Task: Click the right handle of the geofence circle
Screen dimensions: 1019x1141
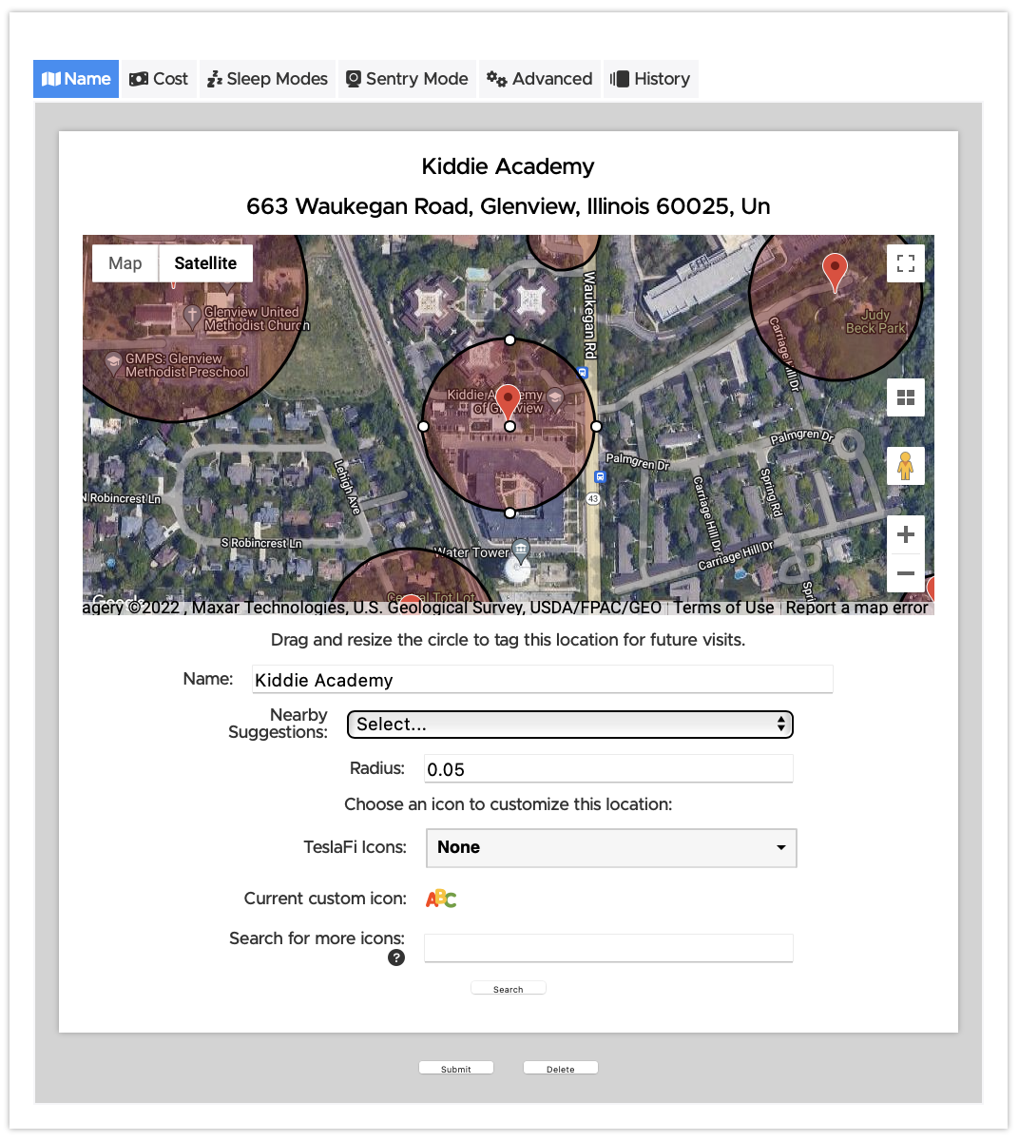Action: coord(596,426)
